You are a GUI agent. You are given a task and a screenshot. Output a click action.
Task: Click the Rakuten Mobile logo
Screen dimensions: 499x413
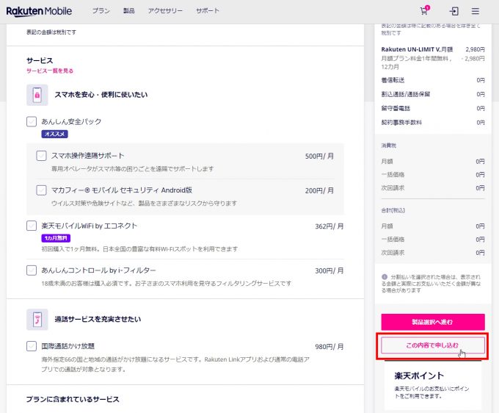[39, 11]
